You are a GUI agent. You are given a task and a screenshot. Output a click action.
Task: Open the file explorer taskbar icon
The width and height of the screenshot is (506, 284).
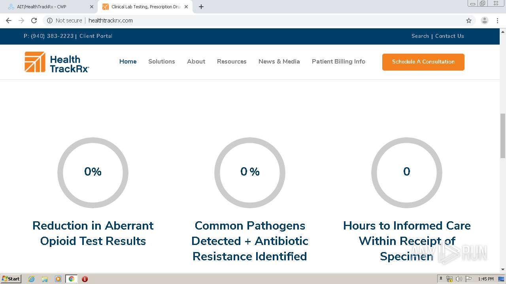pyautogui.click(x=45, y=279)
